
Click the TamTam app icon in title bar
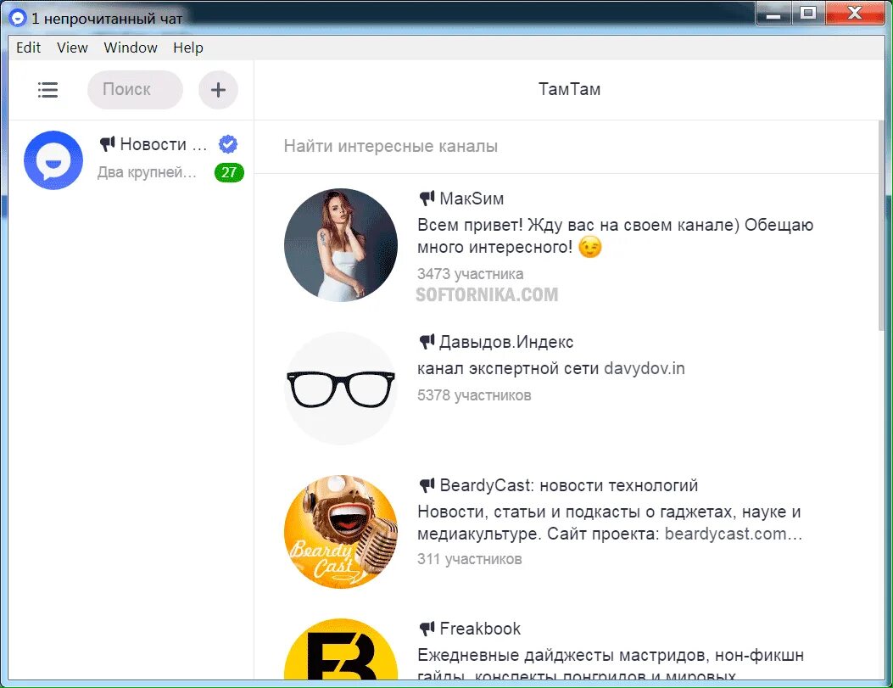(x=18, y=18)
